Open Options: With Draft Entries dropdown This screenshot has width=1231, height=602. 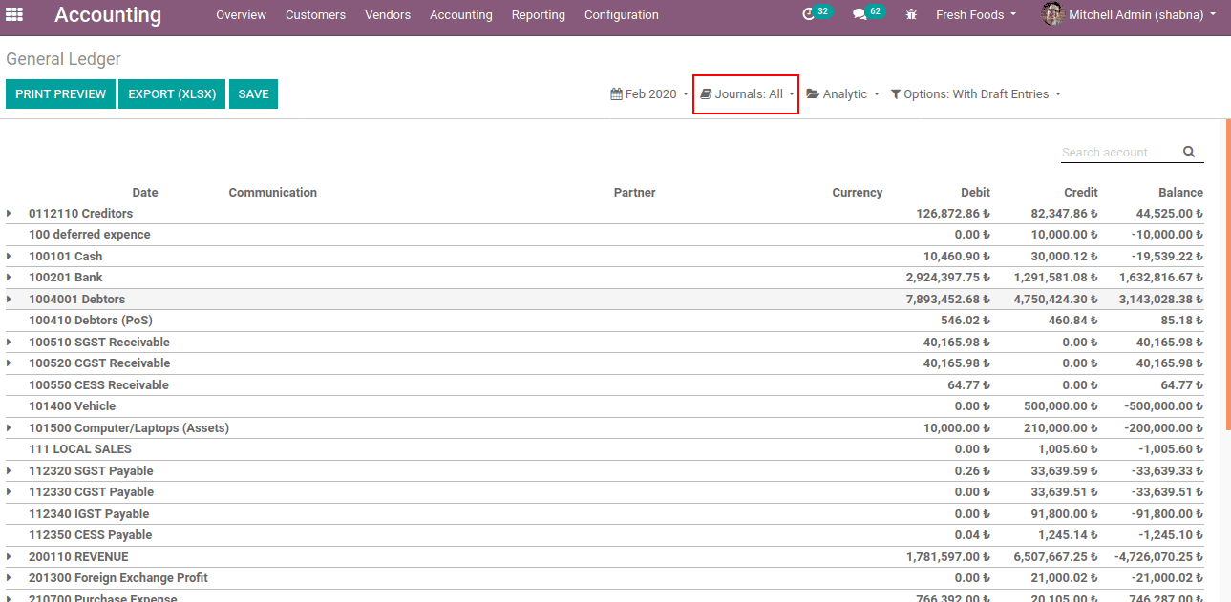click(x=975, y=93)
